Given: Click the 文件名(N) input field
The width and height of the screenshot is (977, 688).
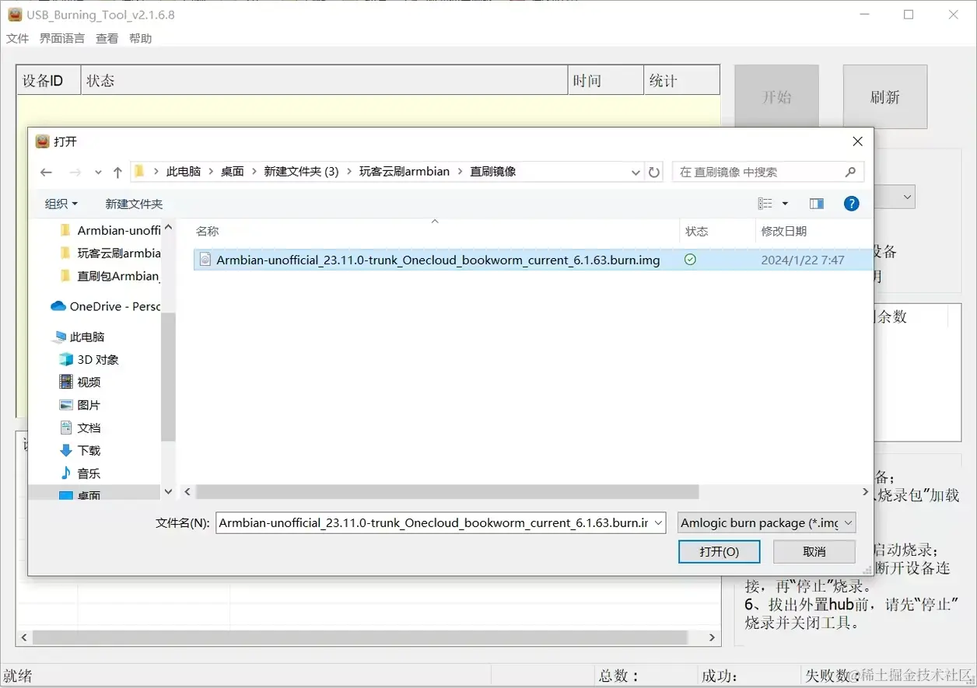Looking at the screenshot, I should 433,523.
